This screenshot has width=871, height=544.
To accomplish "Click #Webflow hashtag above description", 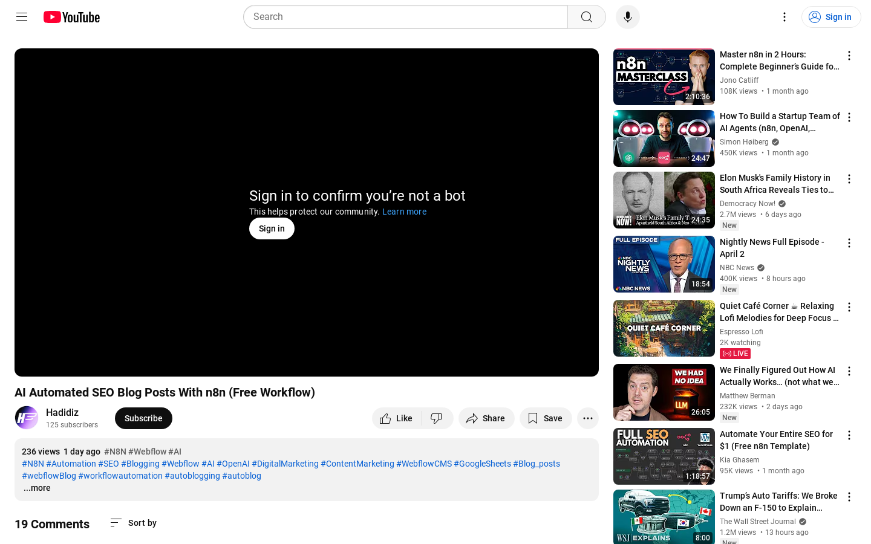I will [147, 452].
